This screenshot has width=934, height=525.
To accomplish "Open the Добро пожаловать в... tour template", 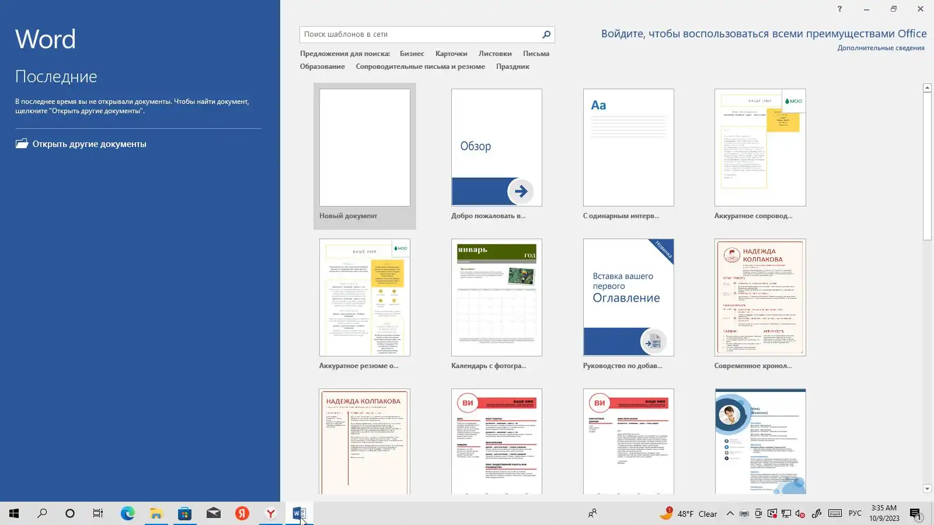I will pos(497,156).
